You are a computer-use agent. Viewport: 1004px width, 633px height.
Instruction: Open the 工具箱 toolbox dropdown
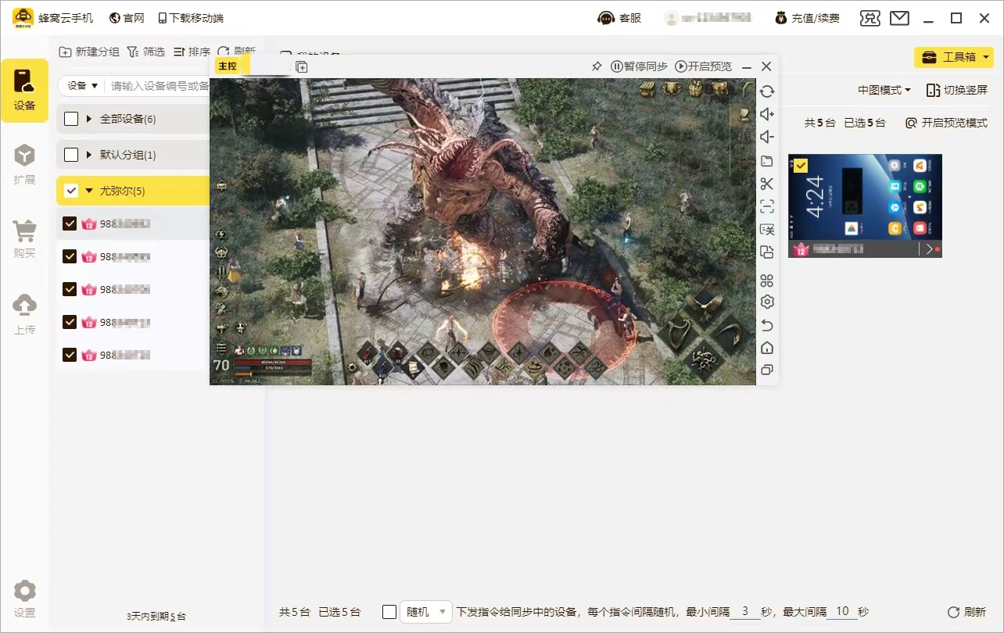click(953, 57)
